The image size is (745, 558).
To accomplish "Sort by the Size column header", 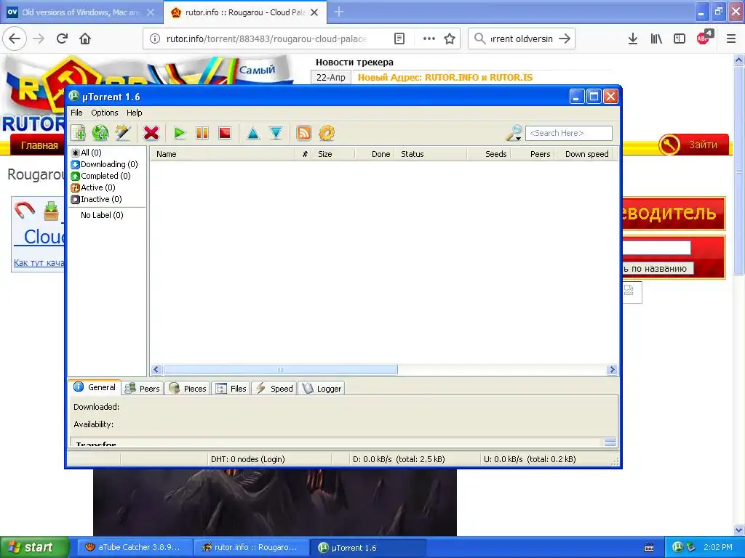I will point(333,154).
